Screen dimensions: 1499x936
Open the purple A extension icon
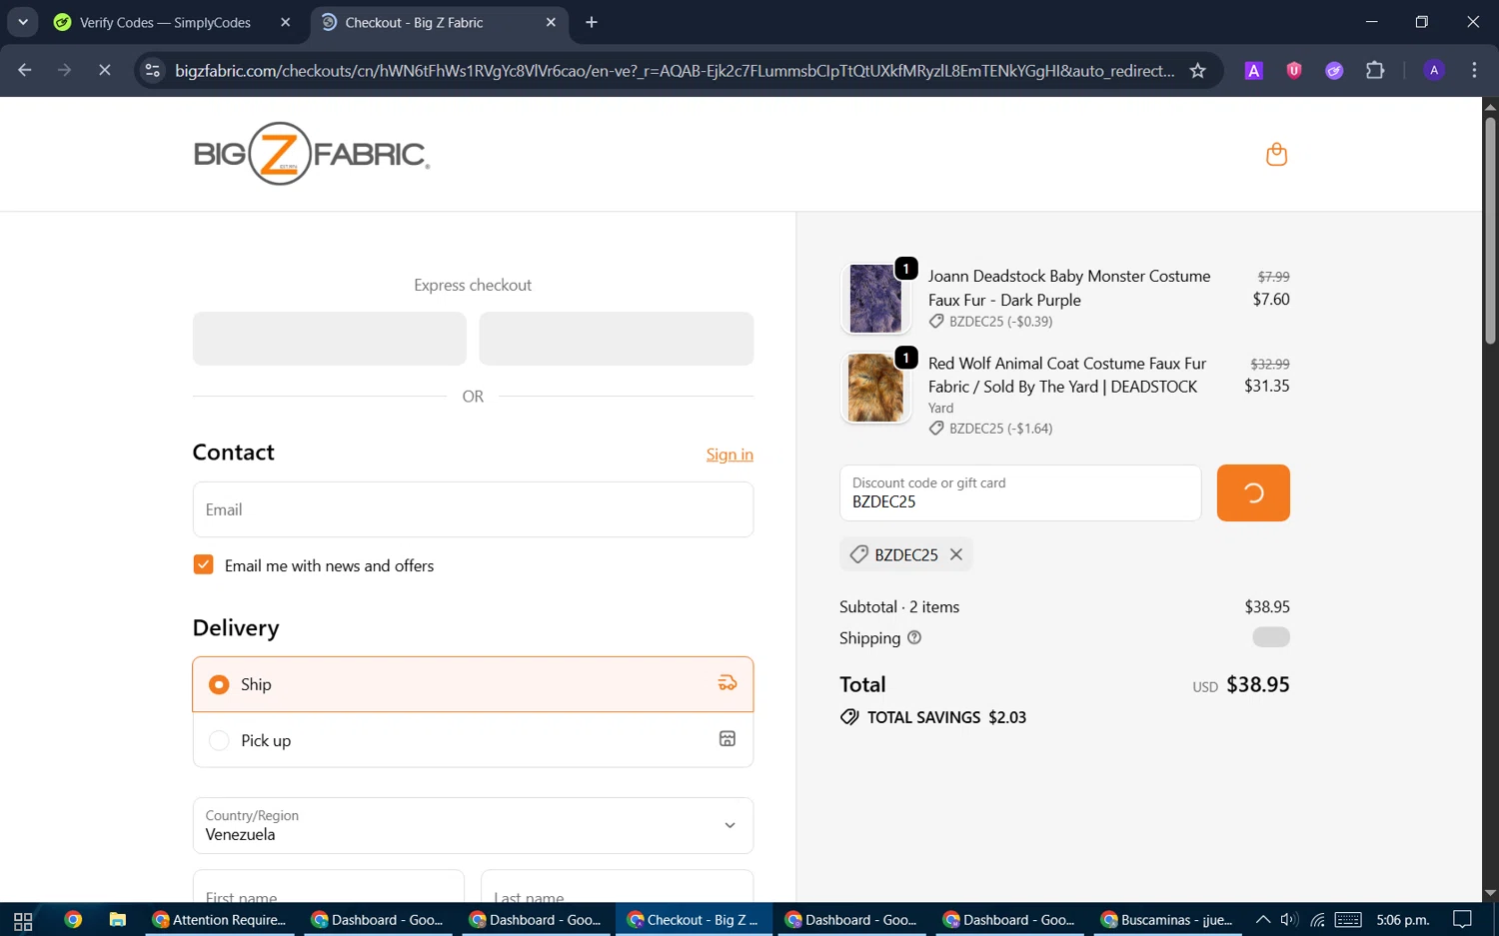click(1253, 70)
